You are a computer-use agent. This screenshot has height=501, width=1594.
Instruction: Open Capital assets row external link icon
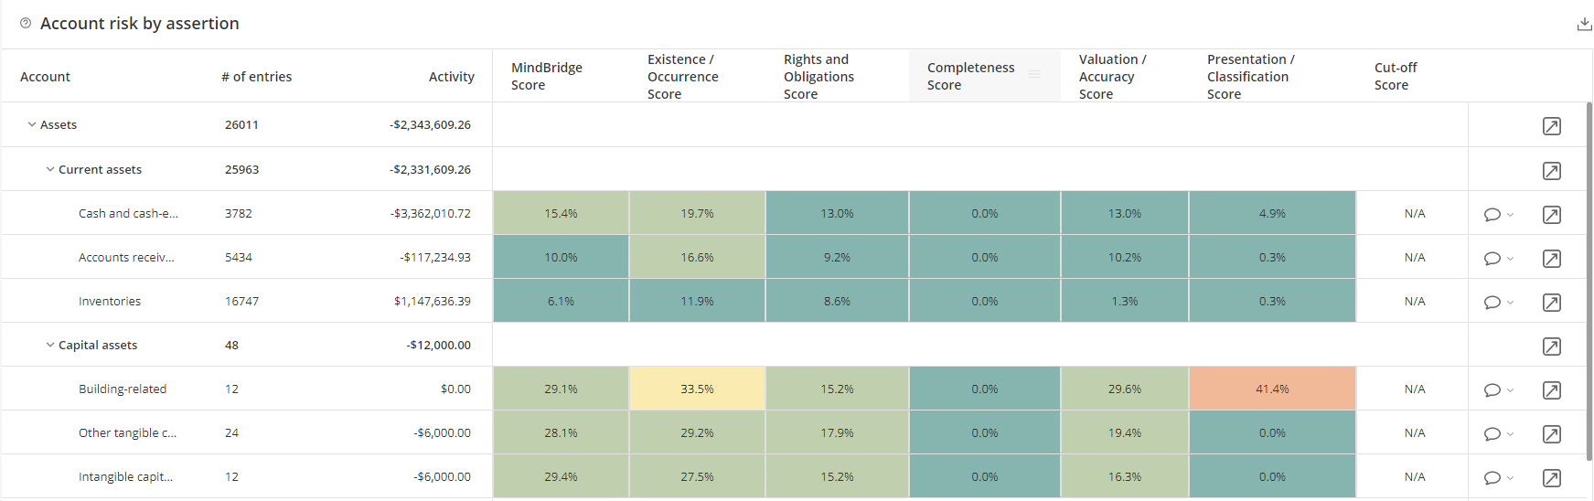tap(1551, 346)
